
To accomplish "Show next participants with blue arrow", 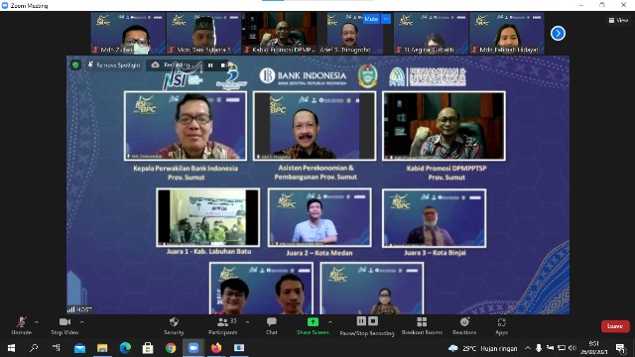I will pos(558,33).
